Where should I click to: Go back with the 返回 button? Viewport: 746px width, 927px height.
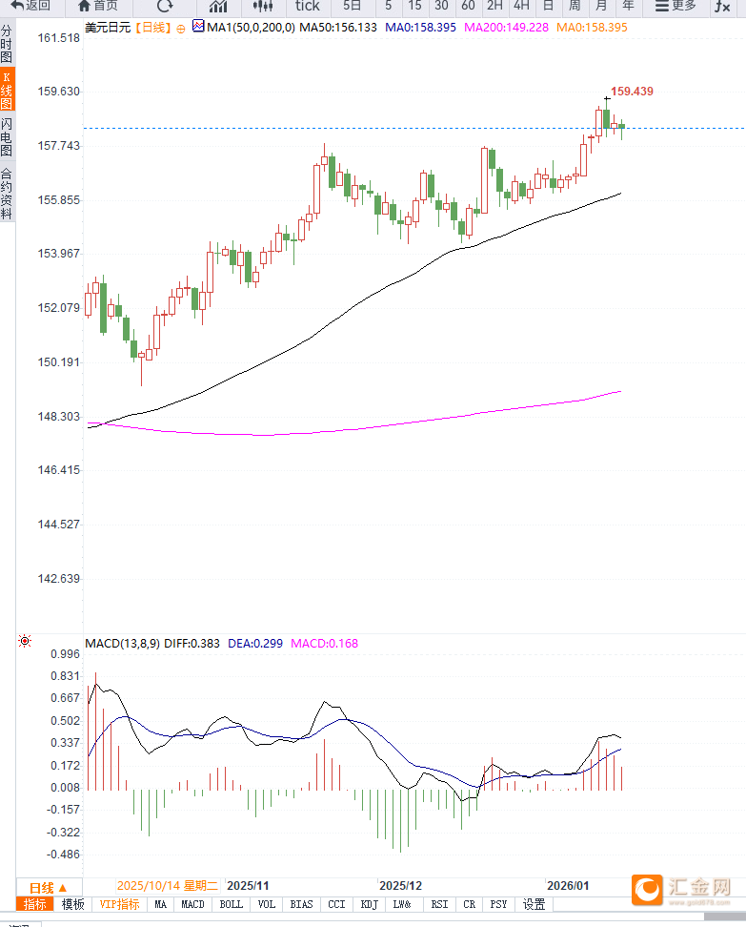(x=30, y=6)
